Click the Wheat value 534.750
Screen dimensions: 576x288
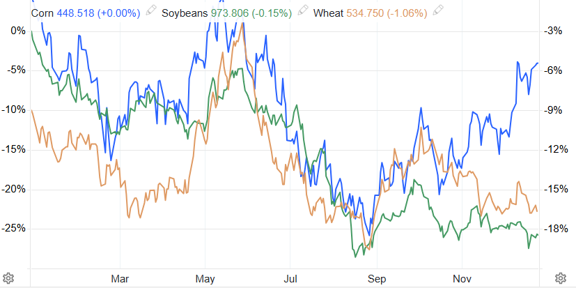pyautogui.click(x=367, y=13)
